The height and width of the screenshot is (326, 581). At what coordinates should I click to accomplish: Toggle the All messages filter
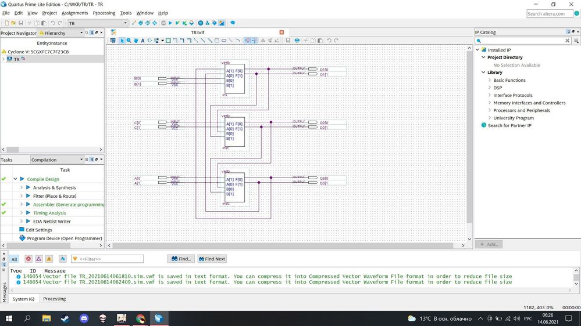[x=14, y=259]
